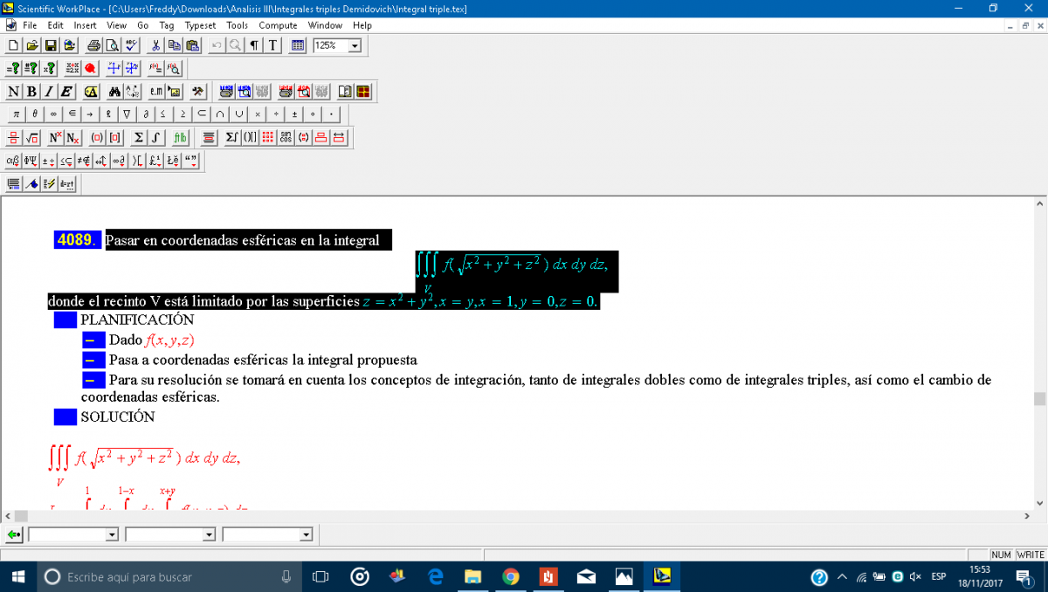
Task: Click the lowercase Greek αβ symbol panel button
Action: click(13, 161)
